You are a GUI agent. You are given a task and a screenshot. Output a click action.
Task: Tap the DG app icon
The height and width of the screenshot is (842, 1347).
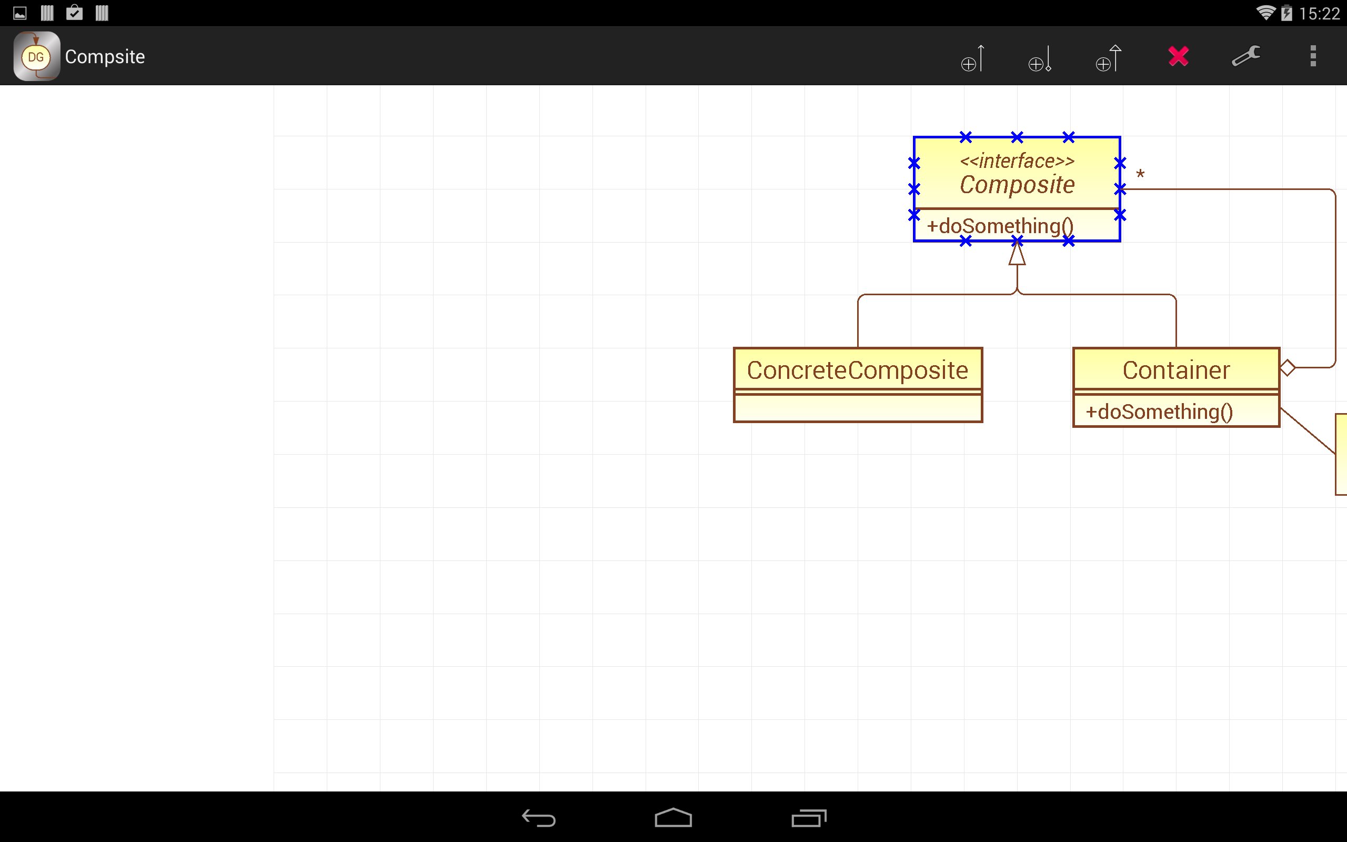[x=36, y=56]
